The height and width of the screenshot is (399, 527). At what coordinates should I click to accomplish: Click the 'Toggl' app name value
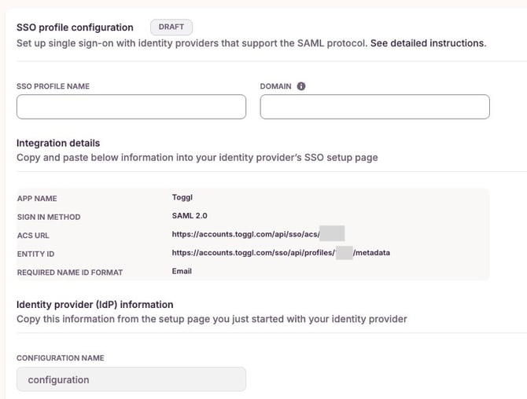182,198
